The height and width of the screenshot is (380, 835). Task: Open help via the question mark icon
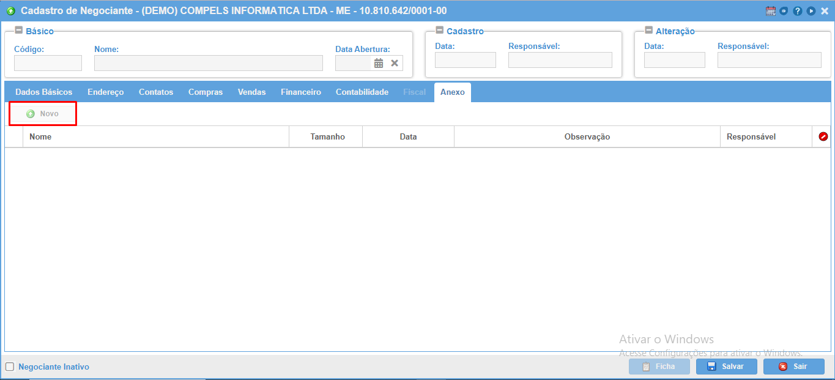(x=798, y=11)
